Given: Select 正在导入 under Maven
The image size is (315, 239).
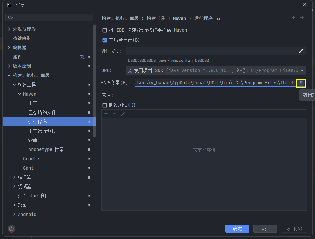Looking at the screenshot, I should (x=37, y=103).
